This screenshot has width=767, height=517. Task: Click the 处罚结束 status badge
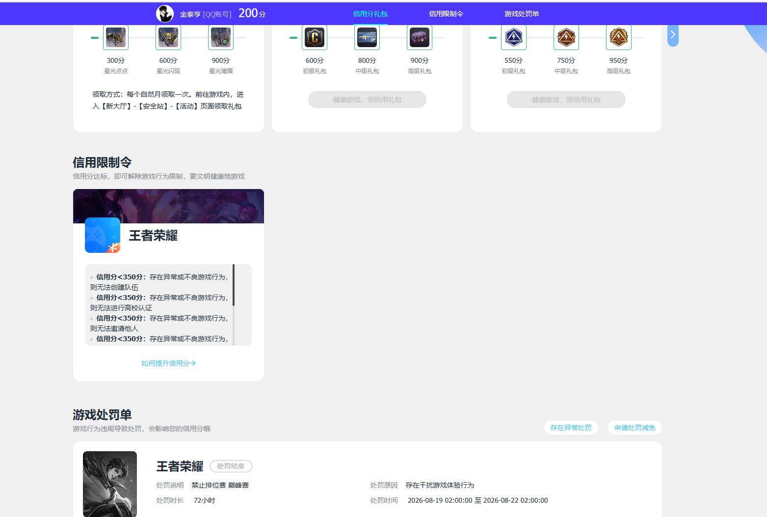[x=231, y=466]
